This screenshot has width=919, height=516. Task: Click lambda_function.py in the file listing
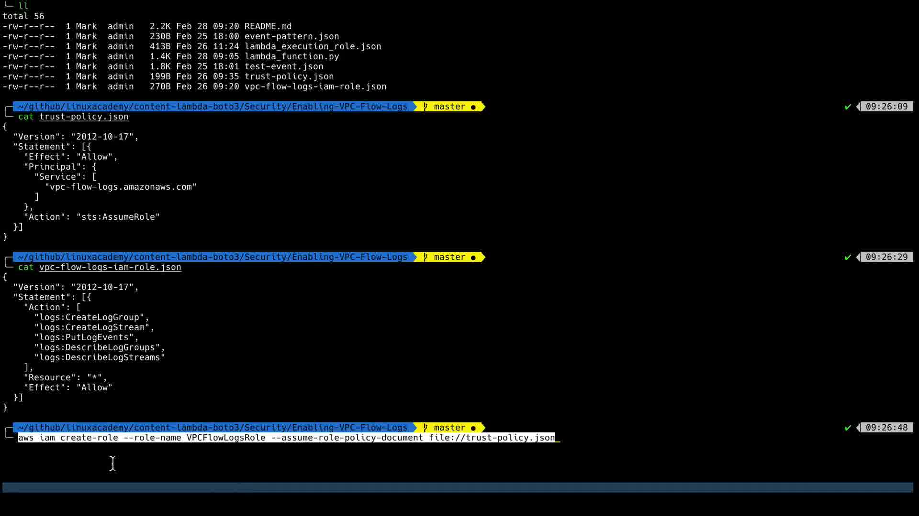coord(291,56)
